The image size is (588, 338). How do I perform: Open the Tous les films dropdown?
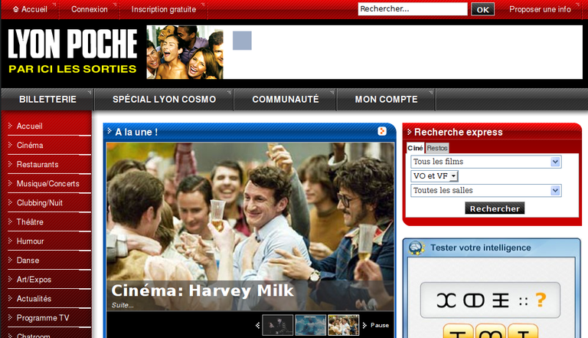(x=486, y=162)
